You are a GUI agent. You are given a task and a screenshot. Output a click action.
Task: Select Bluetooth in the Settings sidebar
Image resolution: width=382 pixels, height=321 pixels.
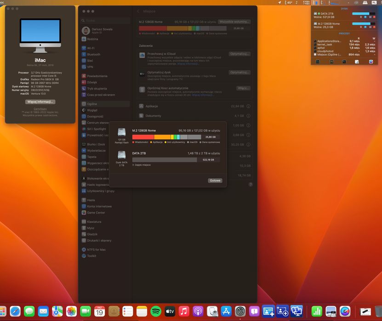(105, 55)
